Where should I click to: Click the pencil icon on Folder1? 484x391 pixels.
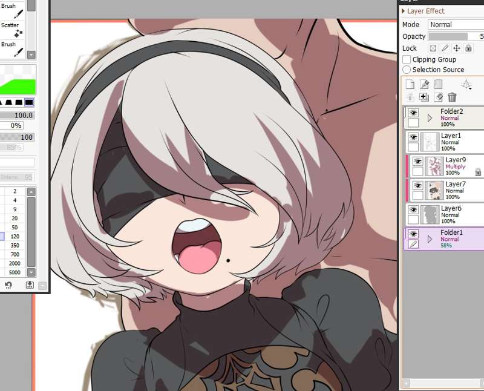(413, 245)
